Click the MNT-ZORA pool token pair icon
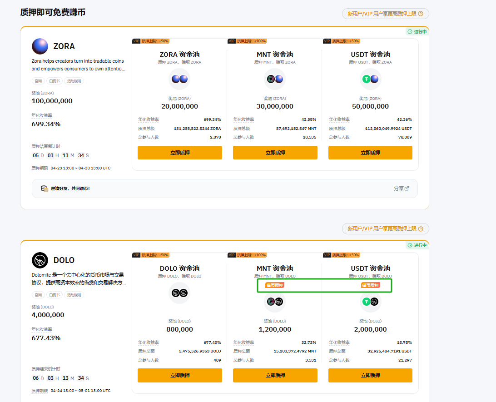Screen dimensions: 496x402 tap(275, 79)
